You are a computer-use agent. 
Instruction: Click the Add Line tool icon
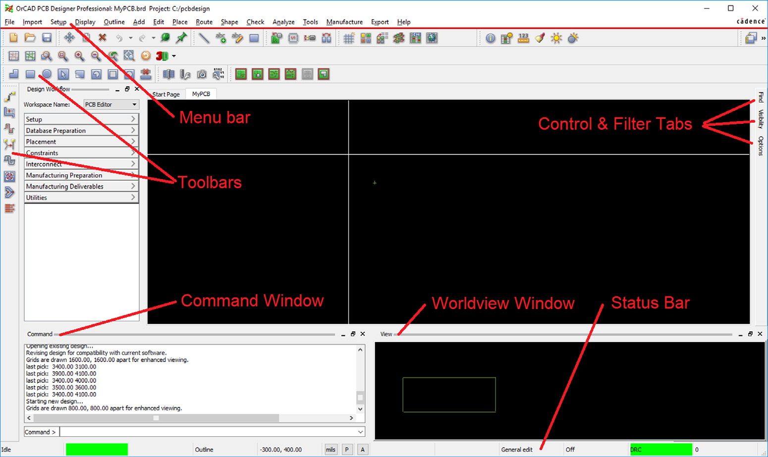coord(204,38)
